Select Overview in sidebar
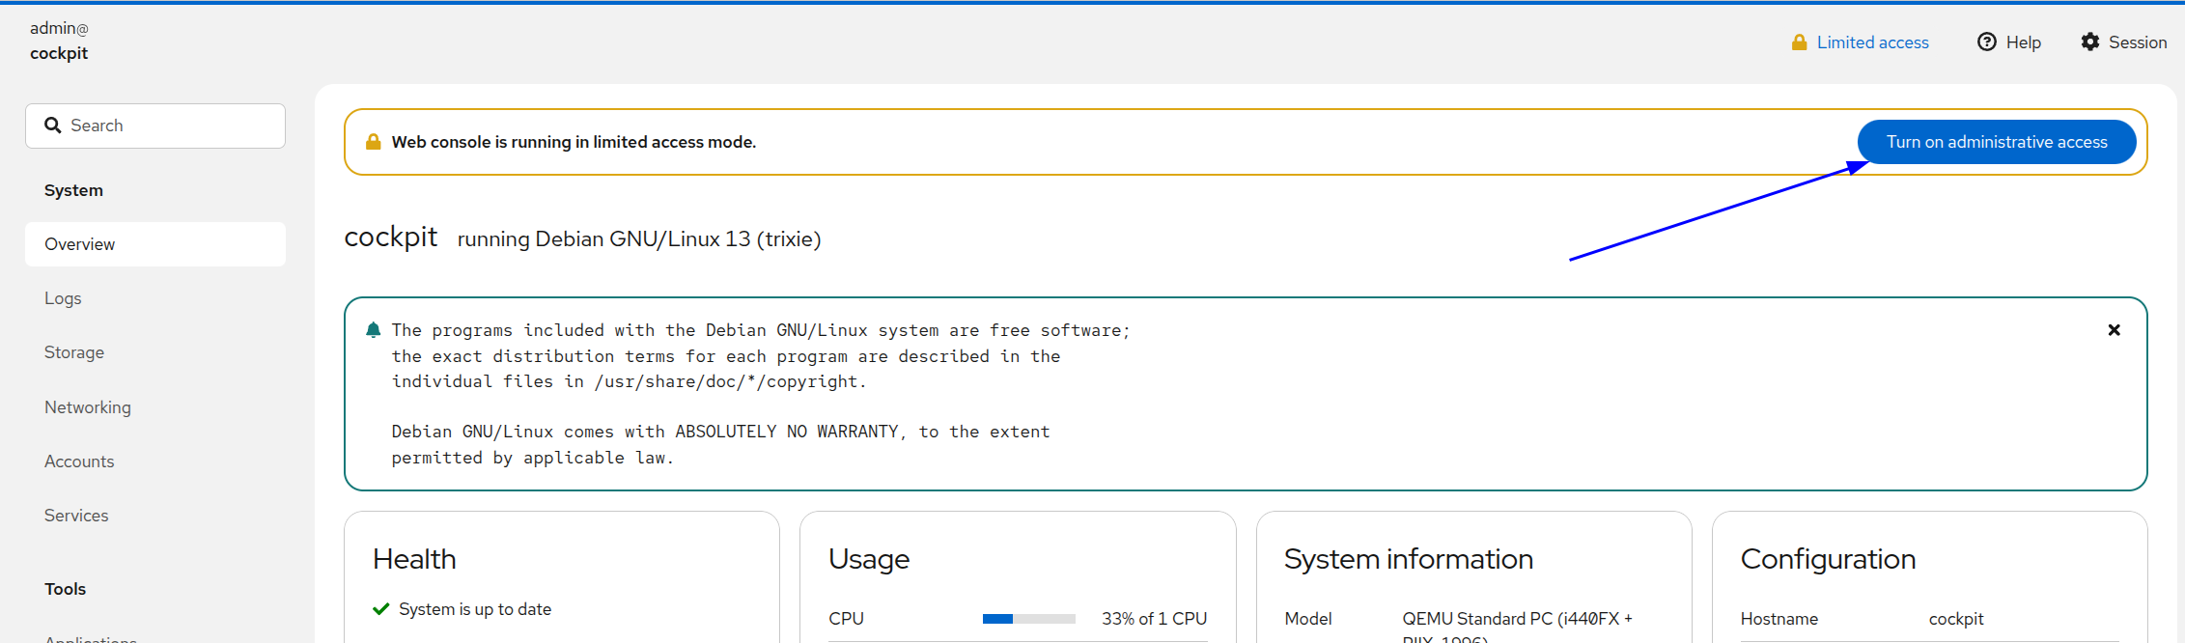This screenshot has width=2185, height=643. [x=155, y=244]
